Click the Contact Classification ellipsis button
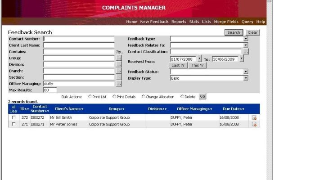Screen dimensions: 315x180 246,52
